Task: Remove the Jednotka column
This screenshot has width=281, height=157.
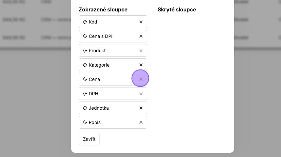Action: pos(141,108)
